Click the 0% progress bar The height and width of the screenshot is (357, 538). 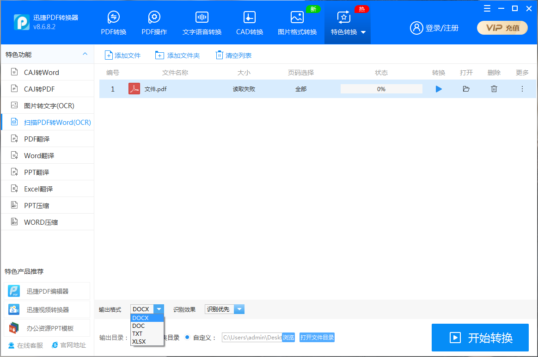point(381,89)
